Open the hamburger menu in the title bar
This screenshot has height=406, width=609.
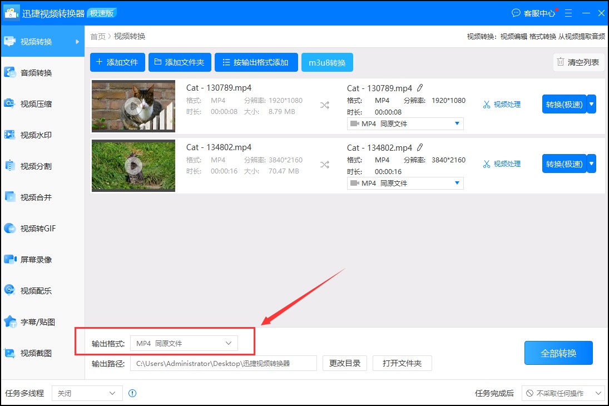click(568, 13)
